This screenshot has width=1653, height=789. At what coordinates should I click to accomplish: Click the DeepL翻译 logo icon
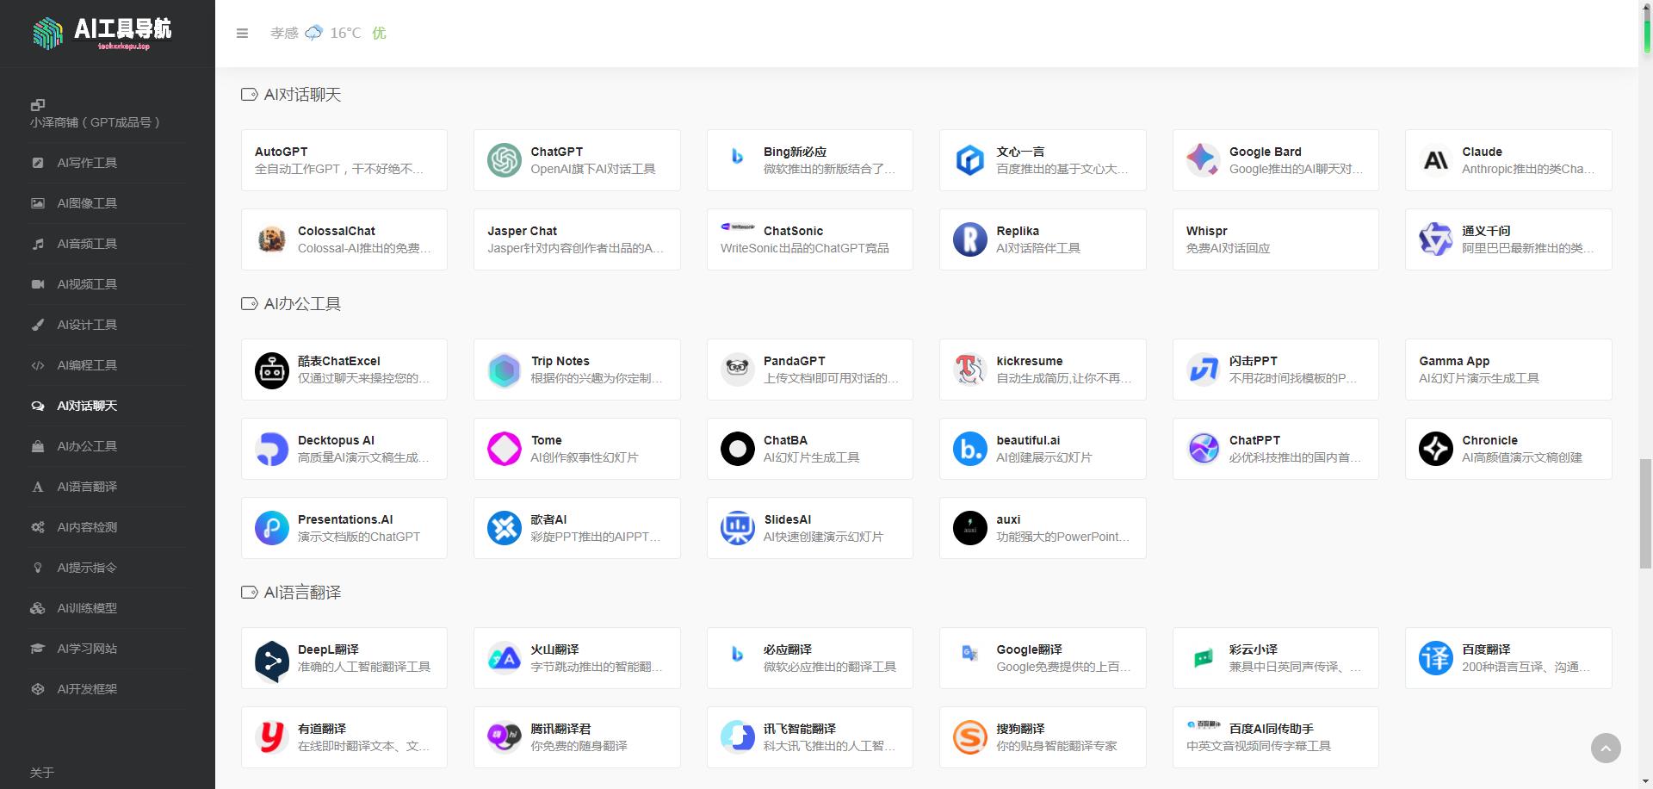(x=271, y=658)
